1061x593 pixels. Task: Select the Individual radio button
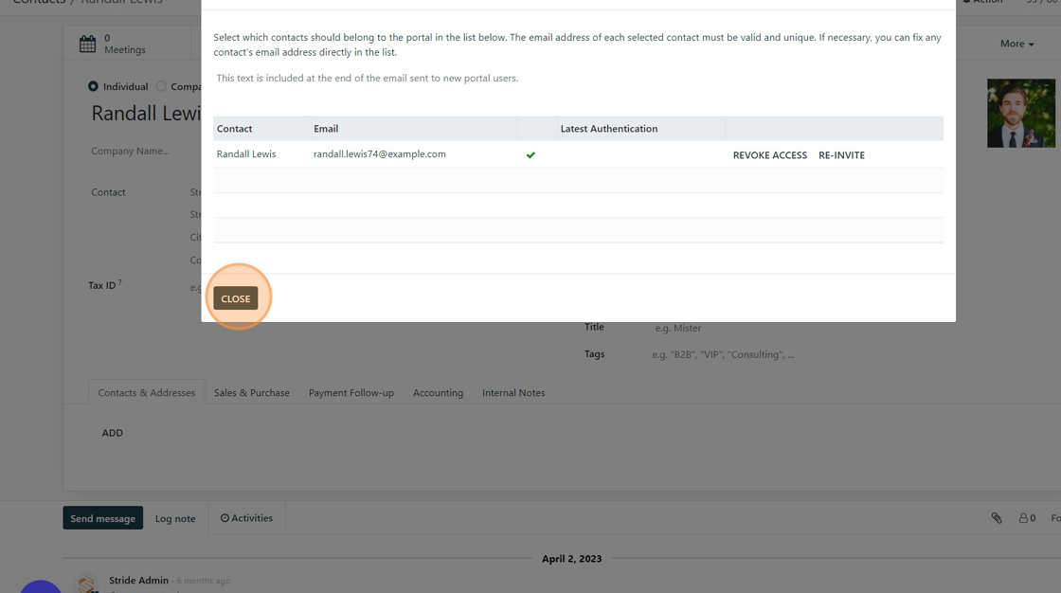click(x=93, y=86)
